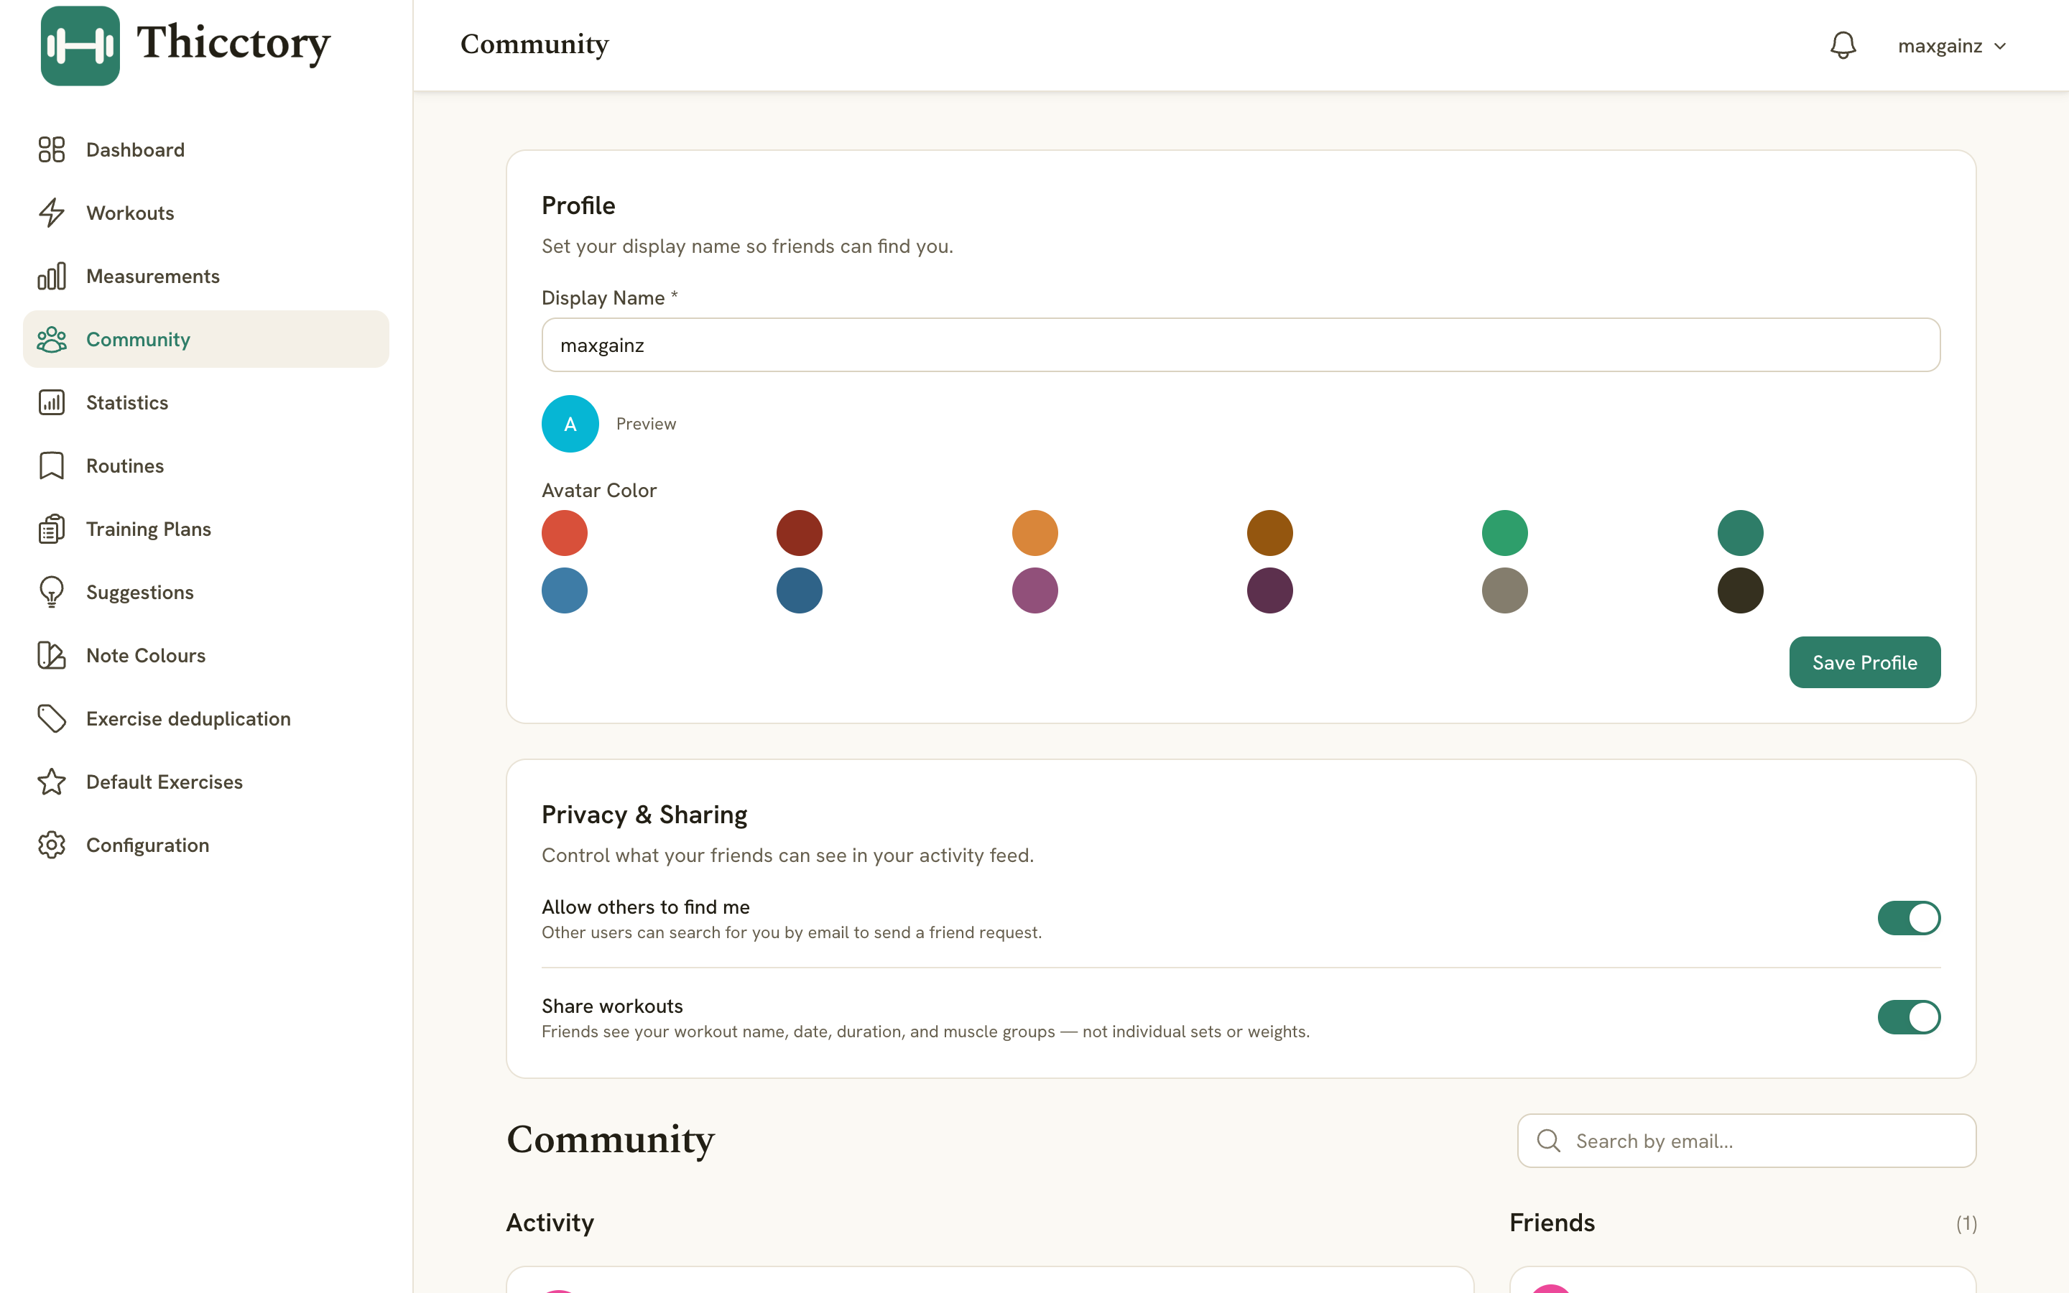This screenshot has height=1293, width=2069.
Task: Click the Measurements bar chart icon
Action: click(x=51, y=277)
